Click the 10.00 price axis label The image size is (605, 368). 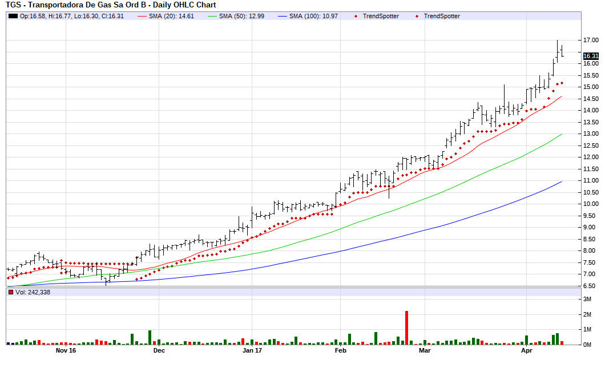tap(591, 204)
